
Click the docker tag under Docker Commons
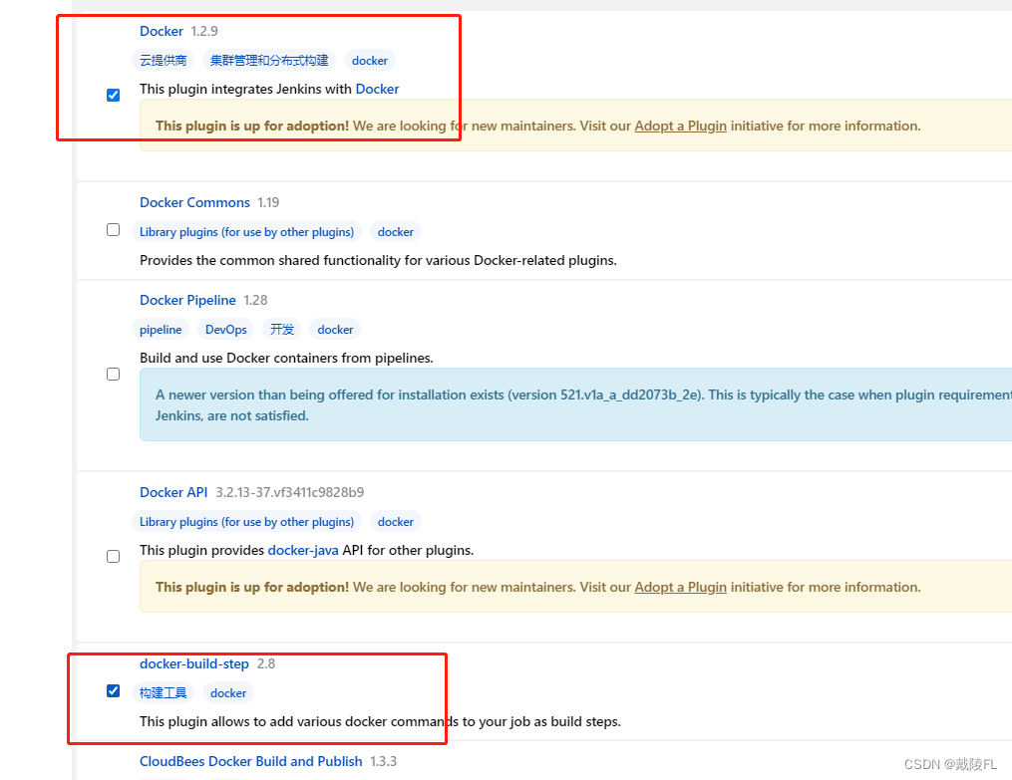tap(396, 232)
